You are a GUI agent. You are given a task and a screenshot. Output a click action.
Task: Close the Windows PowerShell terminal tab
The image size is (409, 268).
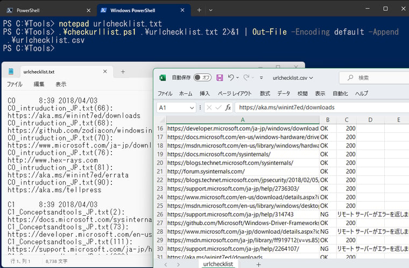point(182,10)
